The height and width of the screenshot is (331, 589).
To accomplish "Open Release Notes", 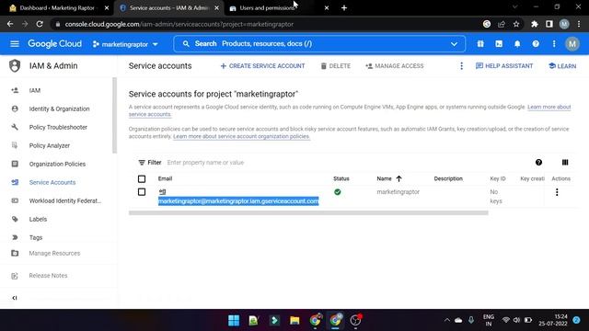I will 48,276.
